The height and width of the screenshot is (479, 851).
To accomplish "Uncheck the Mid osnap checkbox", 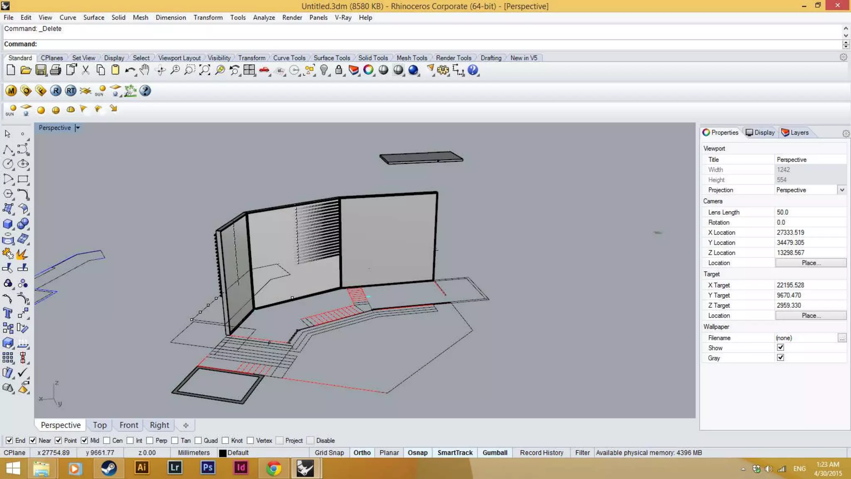I will click(84, 440).
